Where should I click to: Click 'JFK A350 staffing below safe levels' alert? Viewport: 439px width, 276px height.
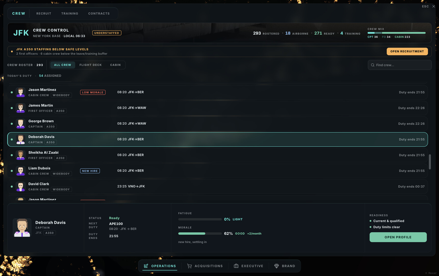(x=52, y=49)
